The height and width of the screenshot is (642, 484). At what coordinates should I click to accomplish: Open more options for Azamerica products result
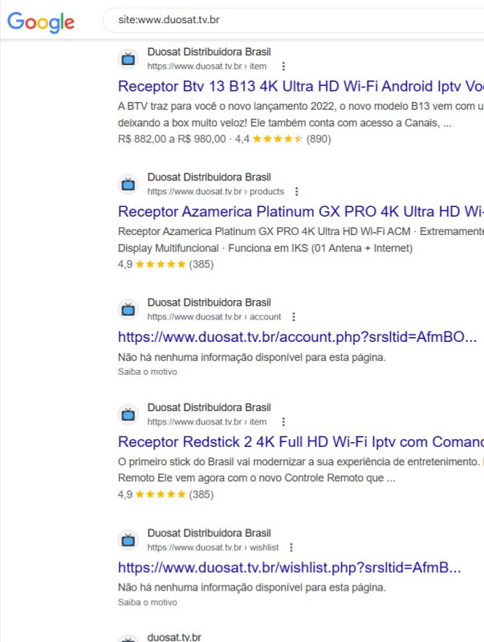(296, 192)
